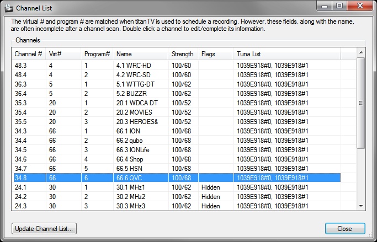Minimize the Channel List window
This screenshot has height=242, width=377.
[325, 6]
